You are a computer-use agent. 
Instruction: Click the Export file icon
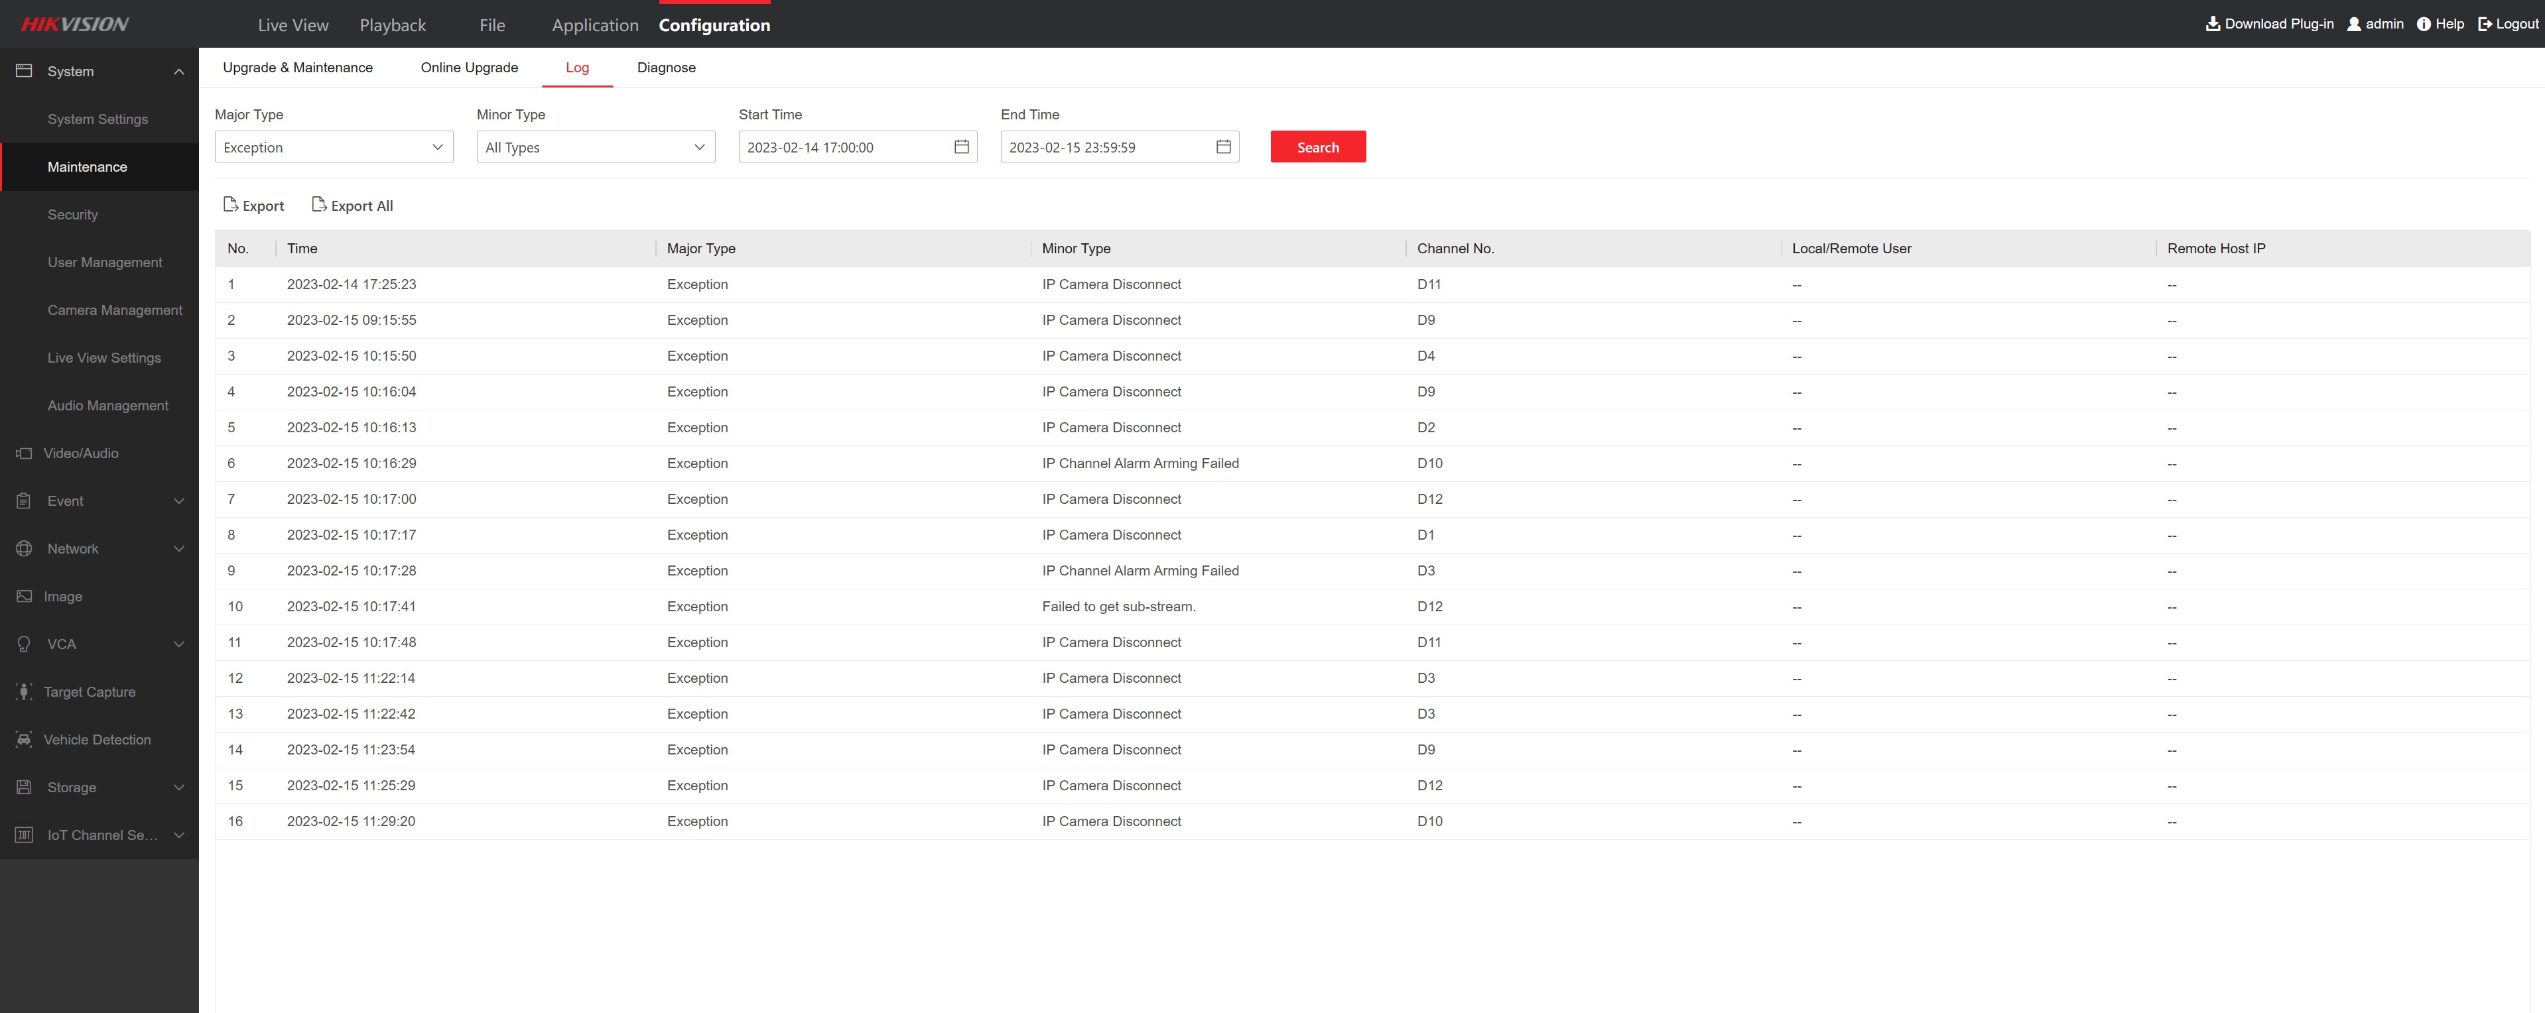pos(230,204)
